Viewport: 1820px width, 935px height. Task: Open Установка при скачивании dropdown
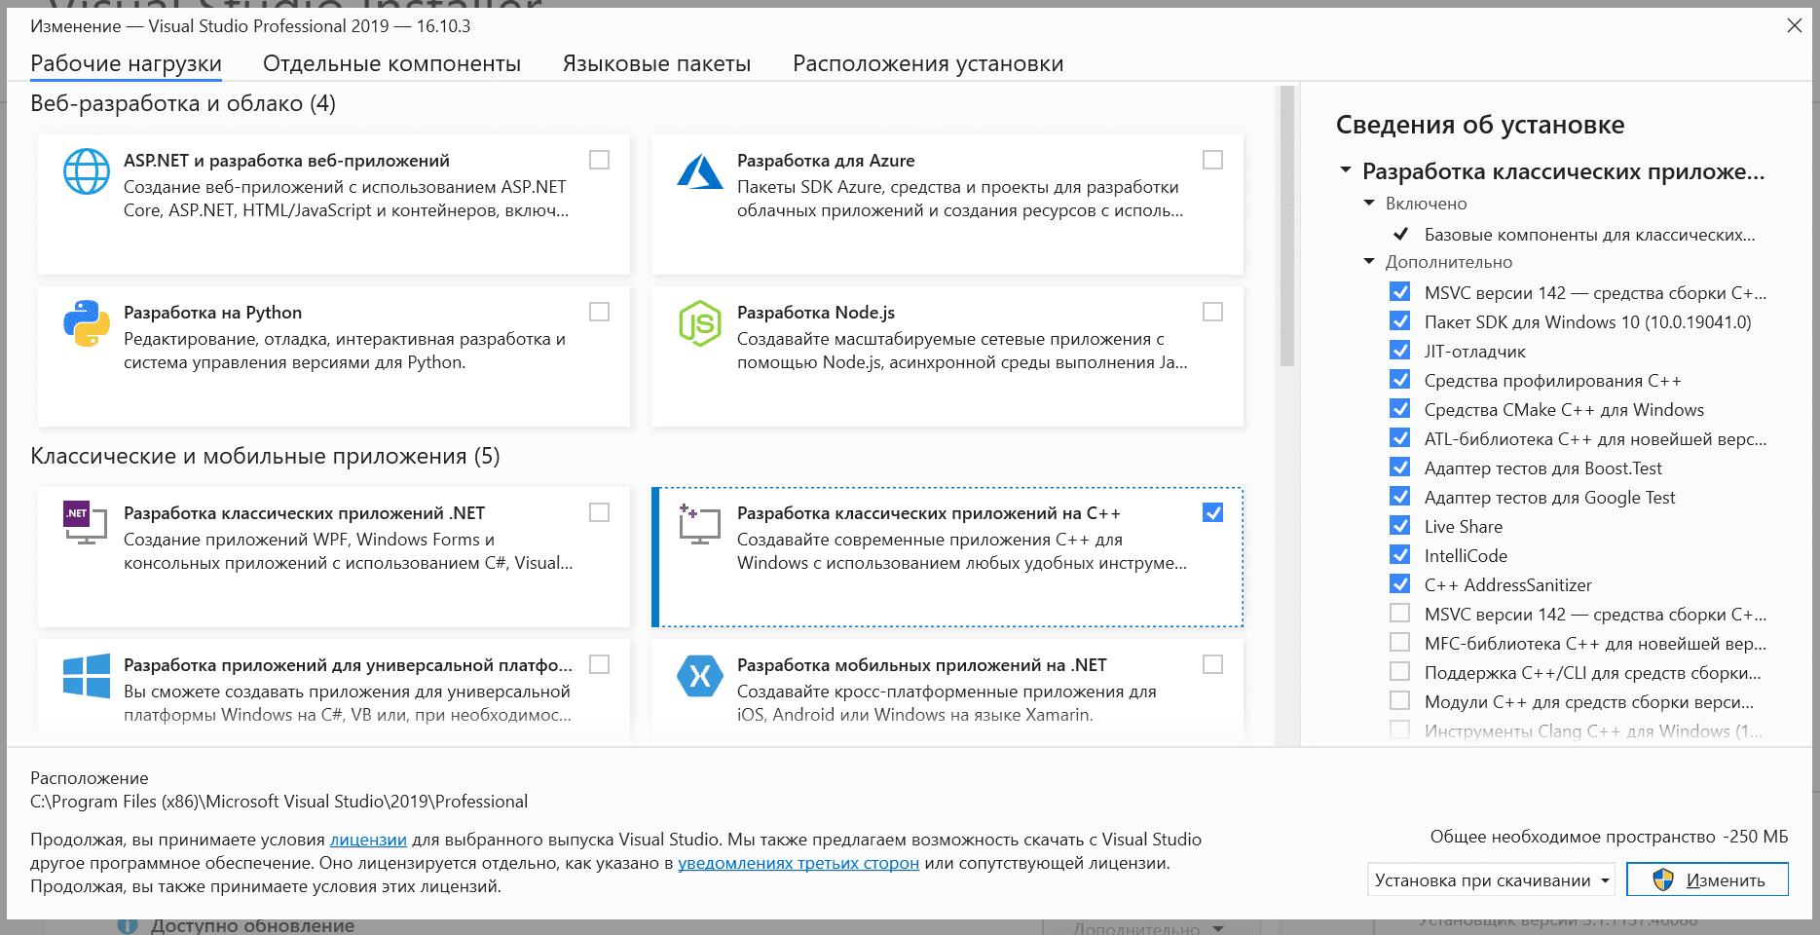(x=1491, y=879)
